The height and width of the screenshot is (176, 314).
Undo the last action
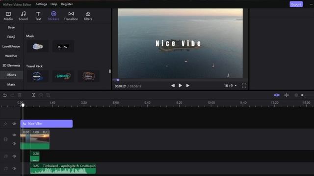click(5, 95)
